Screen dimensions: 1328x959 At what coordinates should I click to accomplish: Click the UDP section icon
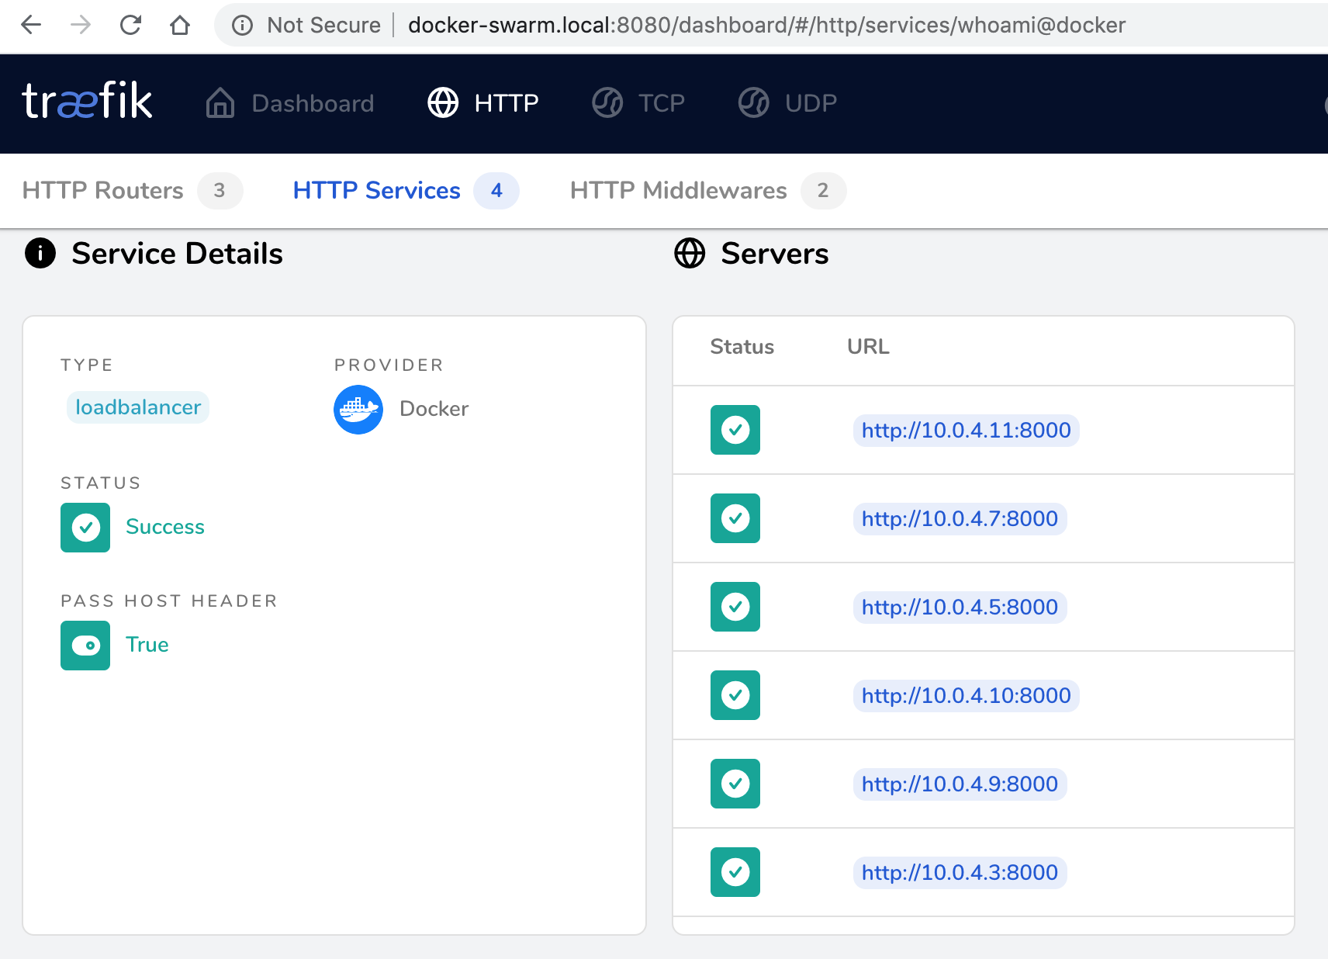point(752,102)
